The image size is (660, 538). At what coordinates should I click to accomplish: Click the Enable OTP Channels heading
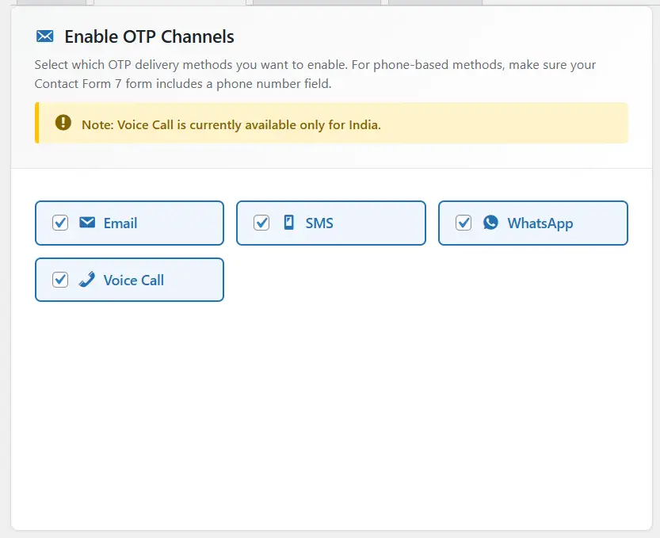[149, 36]
